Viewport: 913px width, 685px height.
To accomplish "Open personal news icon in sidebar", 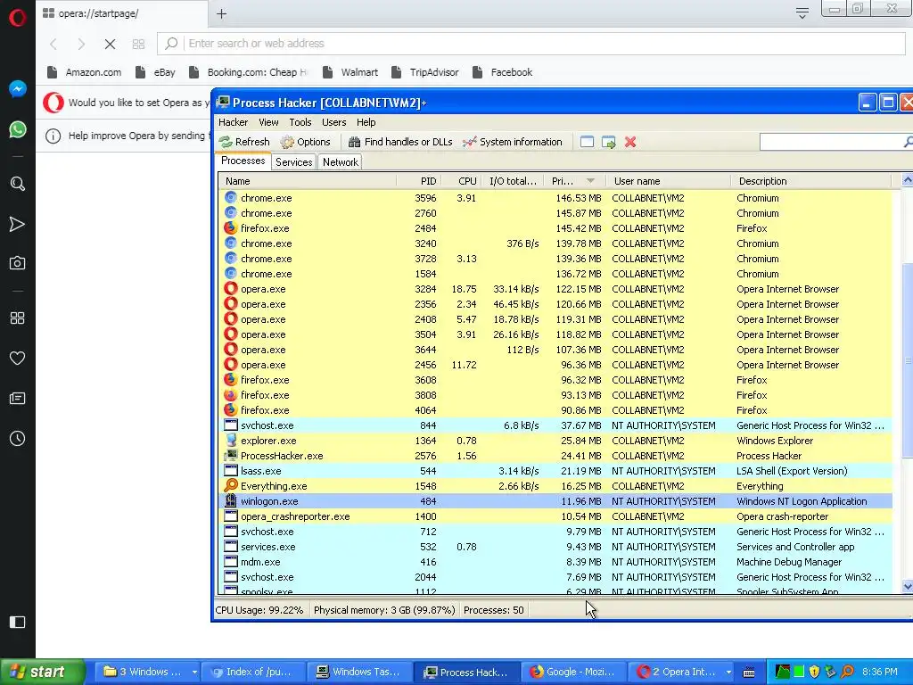I will point(18,399).
